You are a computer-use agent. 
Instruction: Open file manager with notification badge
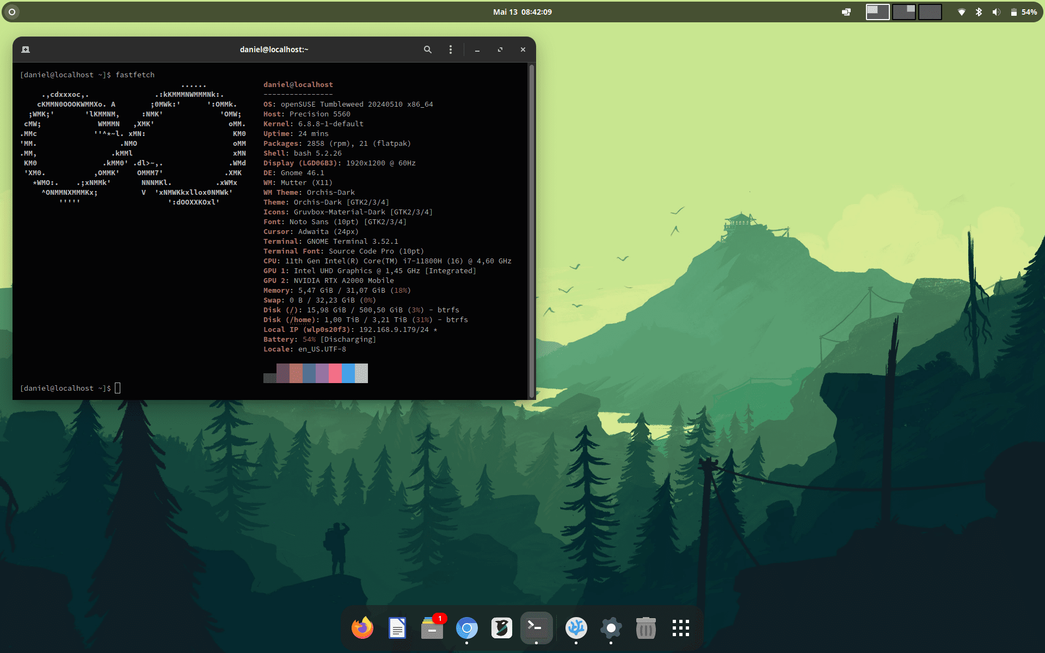pyautogui.click(x=432, y=628)
